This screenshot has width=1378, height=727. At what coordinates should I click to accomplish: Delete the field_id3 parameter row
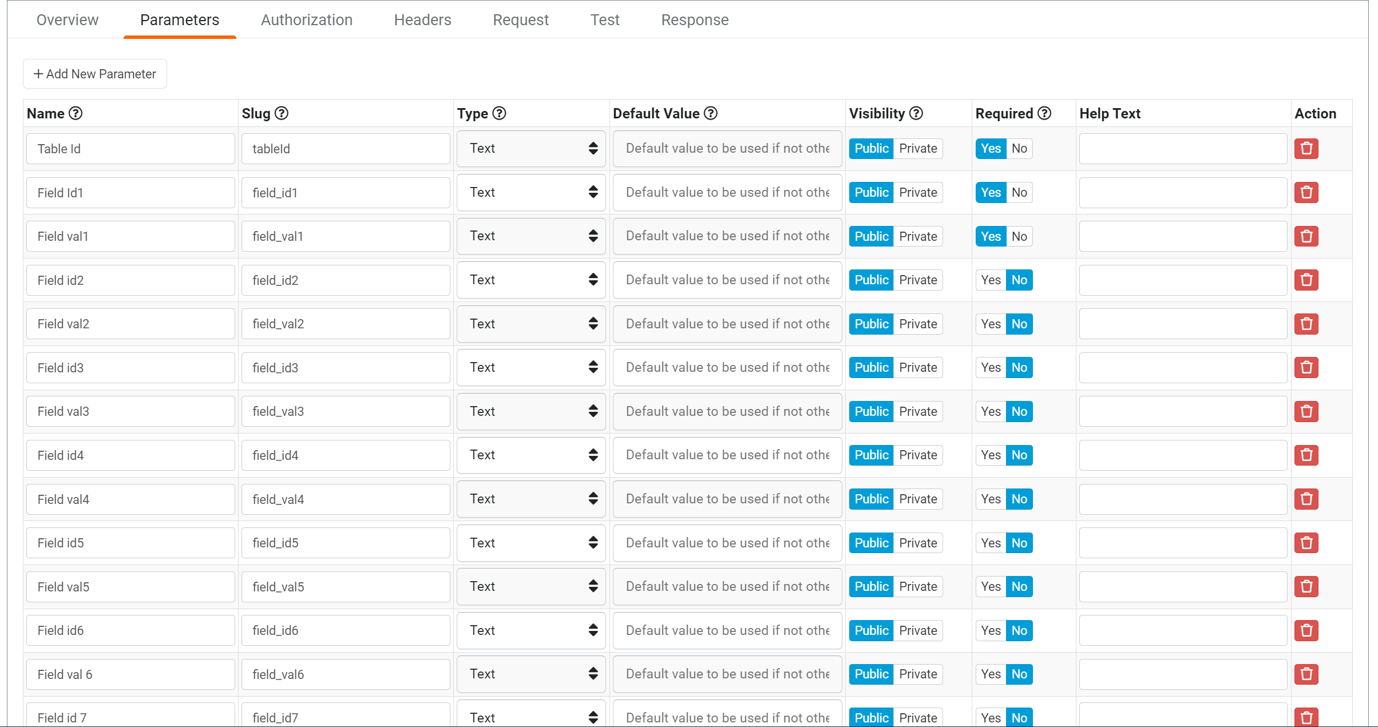1306,367
